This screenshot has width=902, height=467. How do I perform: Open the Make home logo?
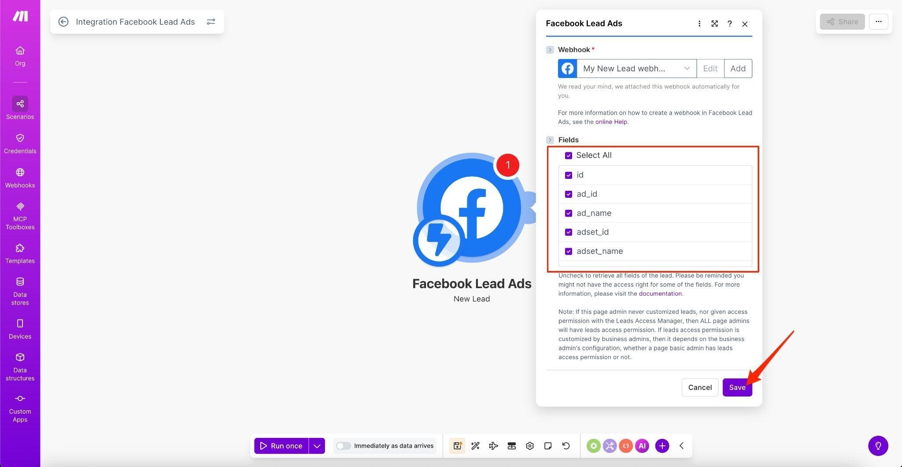[20, 16]
